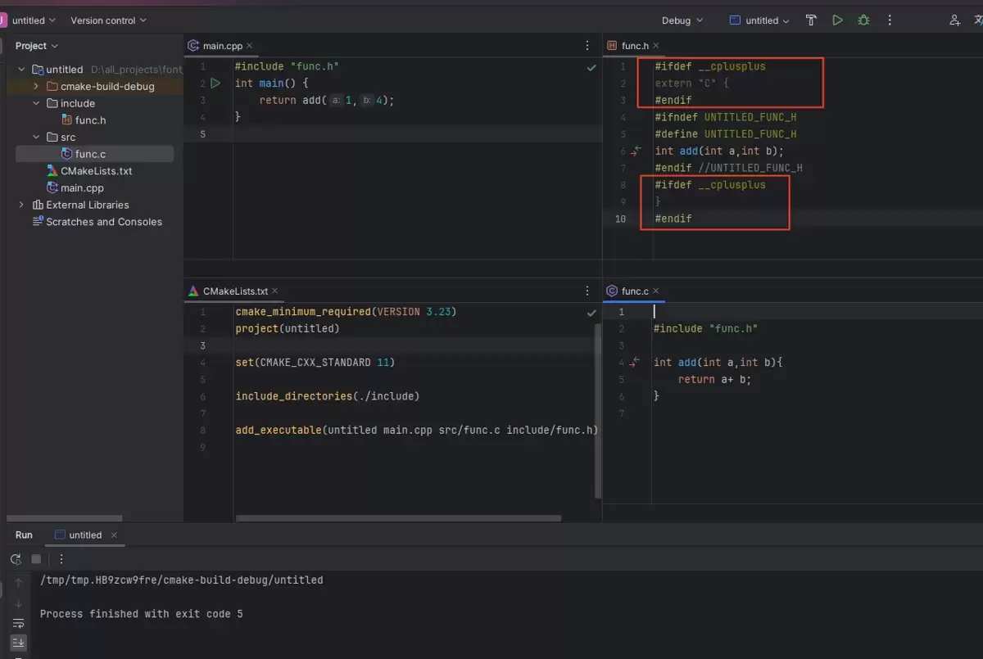Click the Run tool window label
This screenshot has height=659, width=983.
[24, 535]
